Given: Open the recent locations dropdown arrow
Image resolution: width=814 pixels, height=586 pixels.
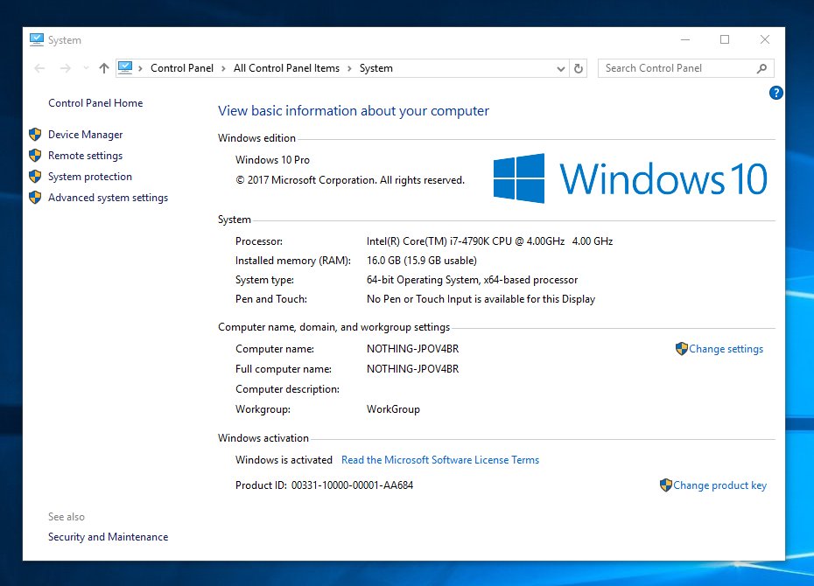Looking at the screenshot, I should tap(85, 68).
